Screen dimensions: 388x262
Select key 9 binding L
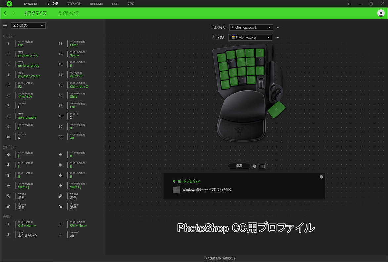click(19, 128)
